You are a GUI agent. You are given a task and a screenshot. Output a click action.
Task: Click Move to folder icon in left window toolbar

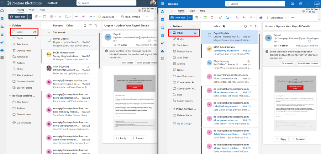(x=67, y=17)
